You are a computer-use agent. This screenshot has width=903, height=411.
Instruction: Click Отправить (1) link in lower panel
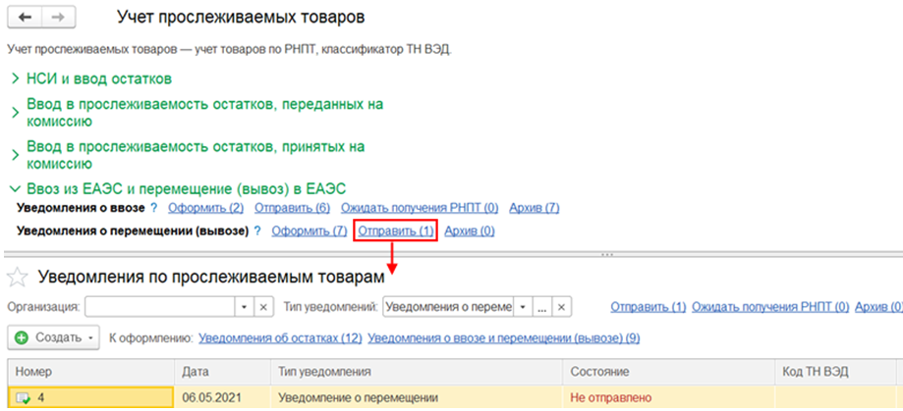[x=649, y=307]
